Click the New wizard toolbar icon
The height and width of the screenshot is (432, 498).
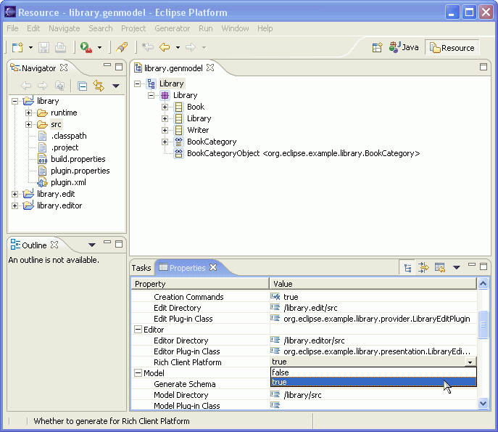(18, 48)
